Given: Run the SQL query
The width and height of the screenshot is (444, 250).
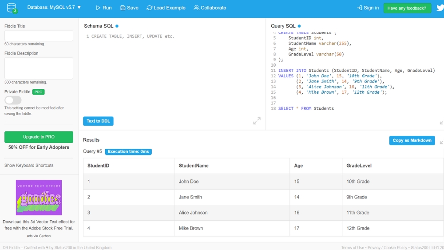Looking at the screenshot, I should [103, 8].
